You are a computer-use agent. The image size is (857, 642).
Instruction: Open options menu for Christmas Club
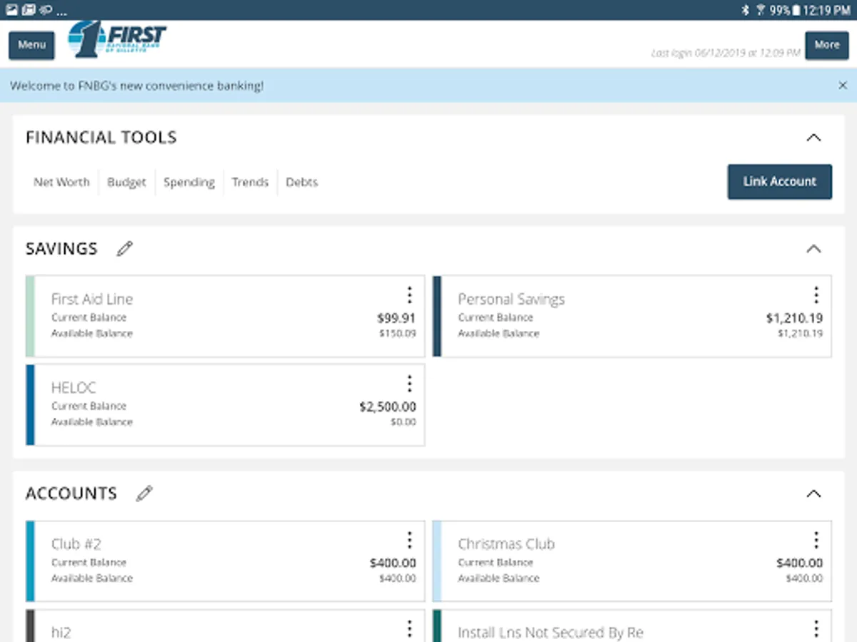click(x=816, y=540)
